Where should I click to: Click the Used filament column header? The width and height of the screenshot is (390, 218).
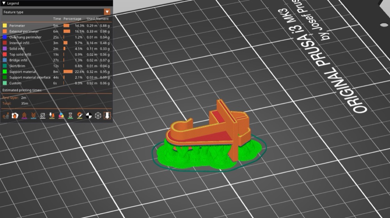pyautogui.click(x=97, y=19)
